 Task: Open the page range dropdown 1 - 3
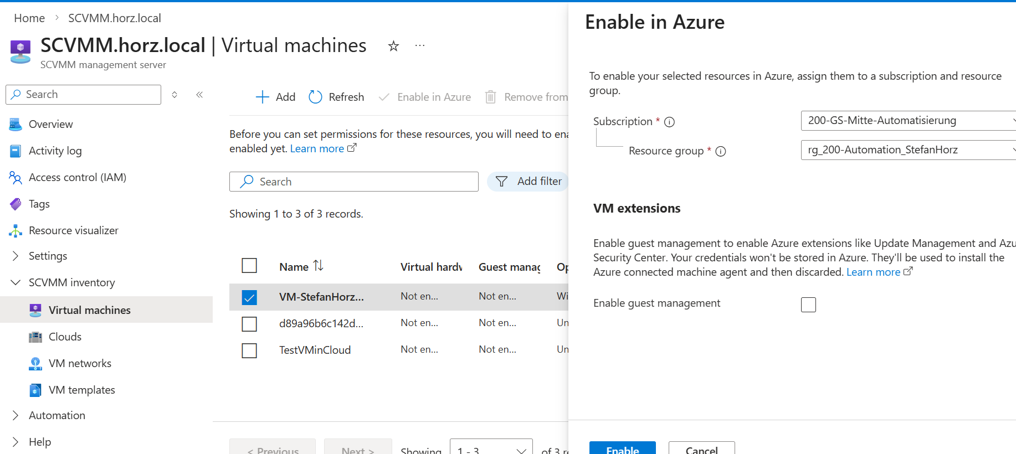click(491, 447)
